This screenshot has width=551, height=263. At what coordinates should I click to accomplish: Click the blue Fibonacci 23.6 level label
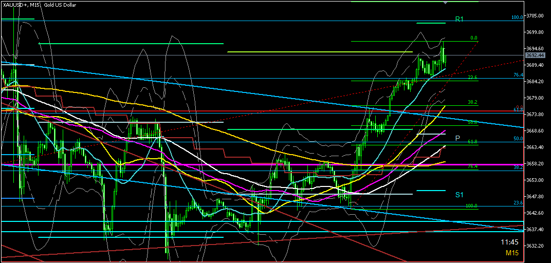(x=518, y=203)
